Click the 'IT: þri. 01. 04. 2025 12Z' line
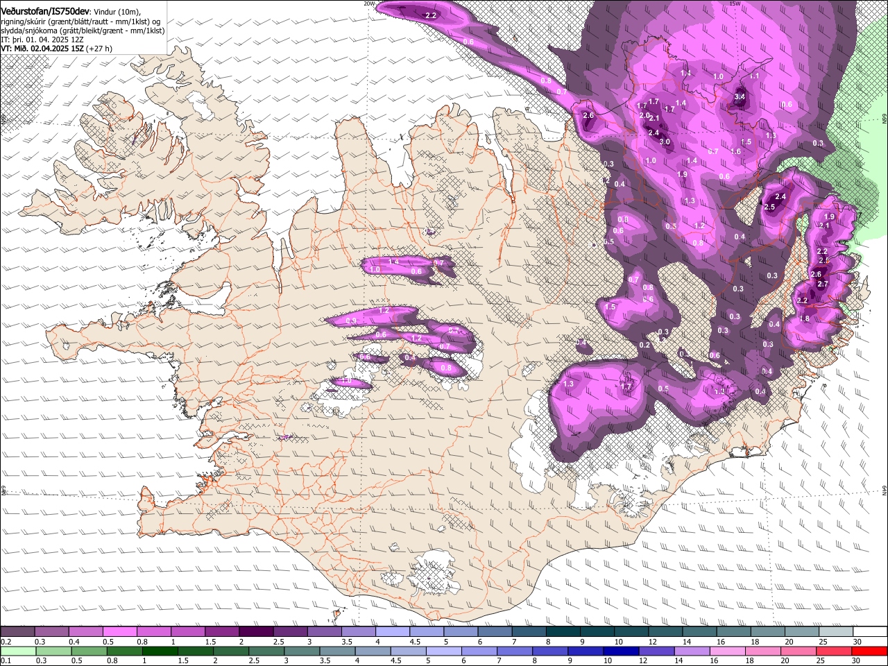The image size is (888, 666). tap(41, 40)
